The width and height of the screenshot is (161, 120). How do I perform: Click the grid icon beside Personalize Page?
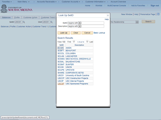[x=158, y=14]
